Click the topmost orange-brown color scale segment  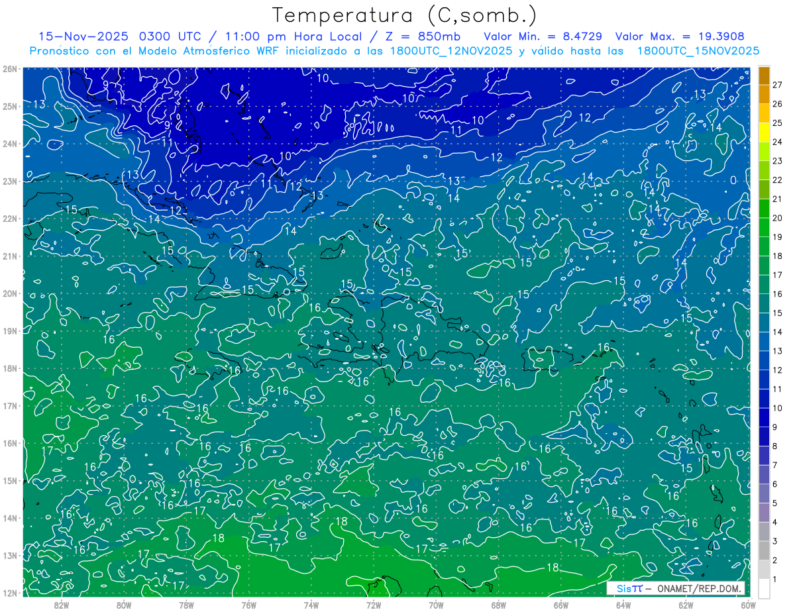764,76
